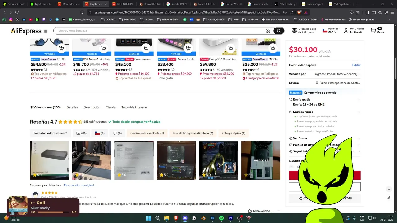Add Ezcap382 GameLink to cart
Viewport: 397px width, 223px height.
(x=230, y=48)
